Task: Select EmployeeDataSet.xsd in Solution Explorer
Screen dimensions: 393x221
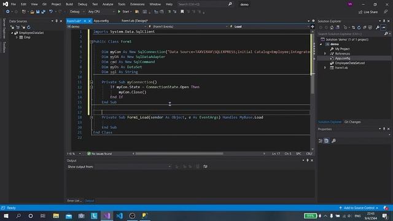Action: click(x=349, y=63)
